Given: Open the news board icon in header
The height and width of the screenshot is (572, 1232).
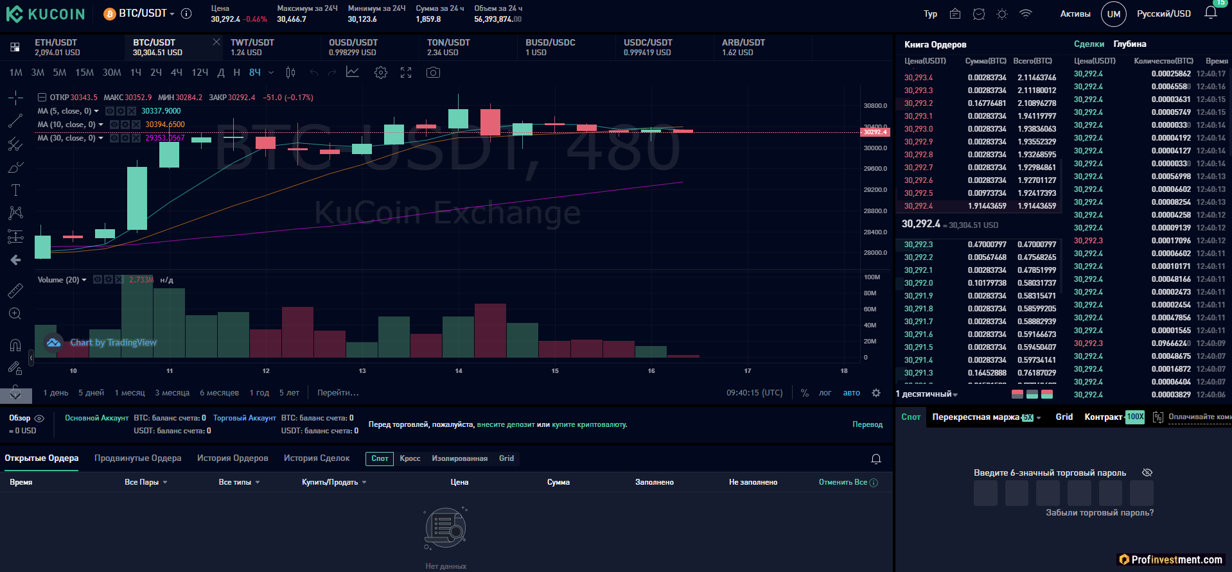Looking at the screenshot, I should (955, 13).
